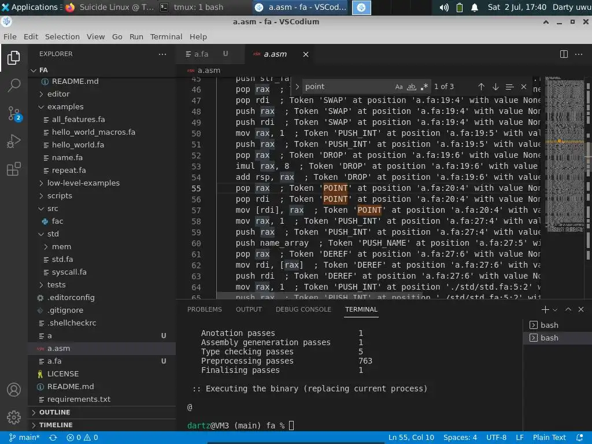The width and height of the screenshot is (592, 444).
Task: Synchronize changes in status bar
Action: coord(53,438)
